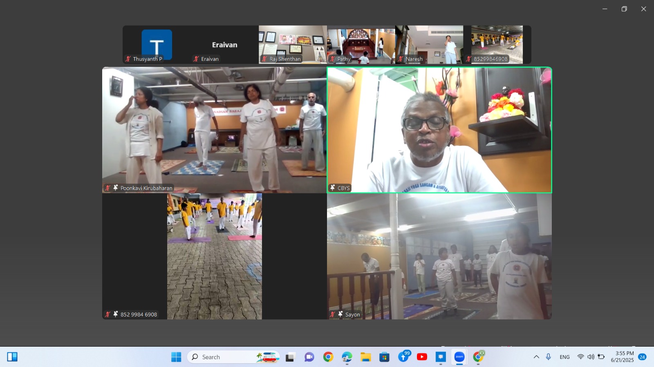654x367 pixels.
Task: Click pin icon beside Poonkavi Kirubaharan name
Action: (116, 188)
